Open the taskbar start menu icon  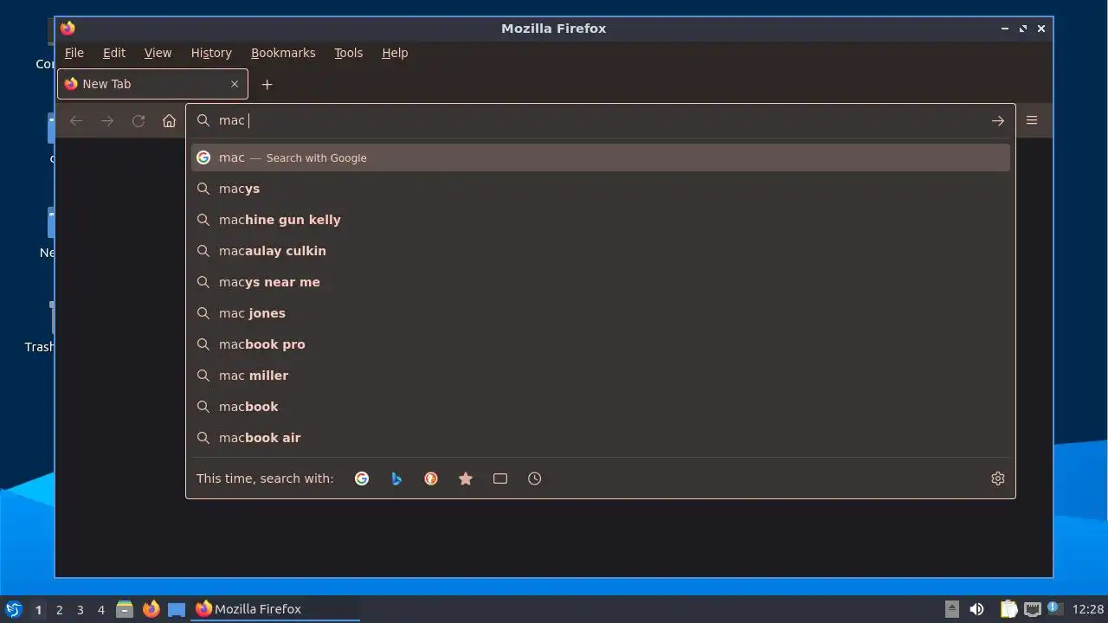(x=14, y=609)
